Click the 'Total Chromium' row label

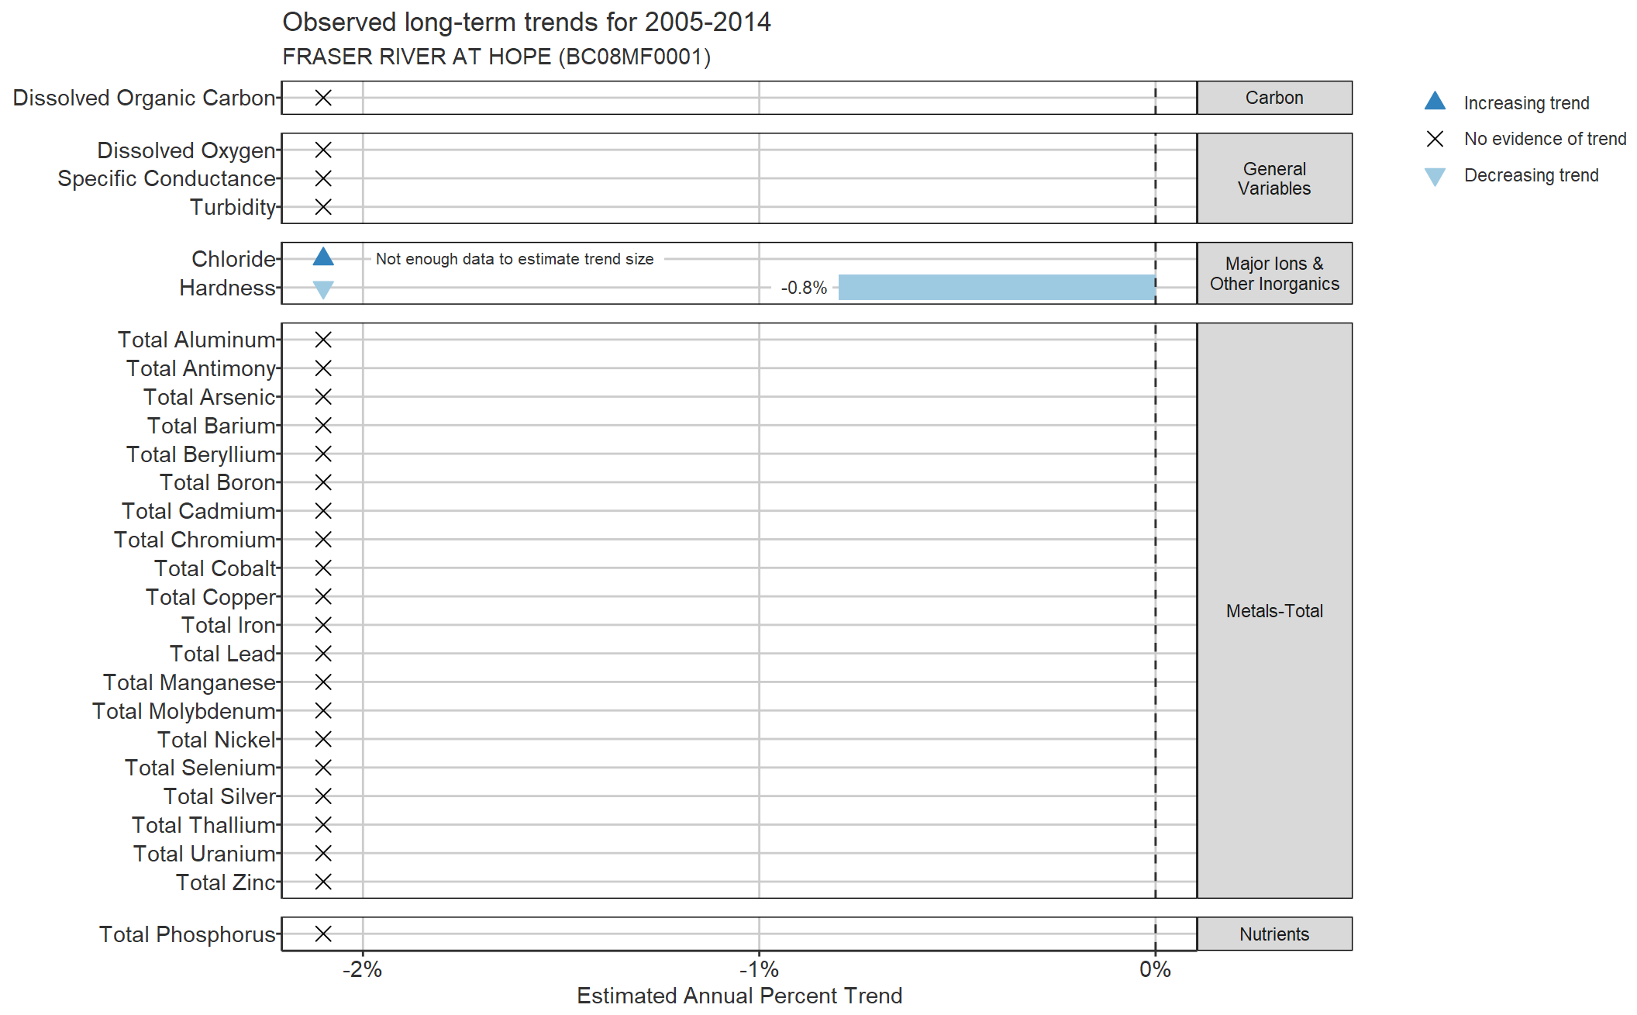195,540
